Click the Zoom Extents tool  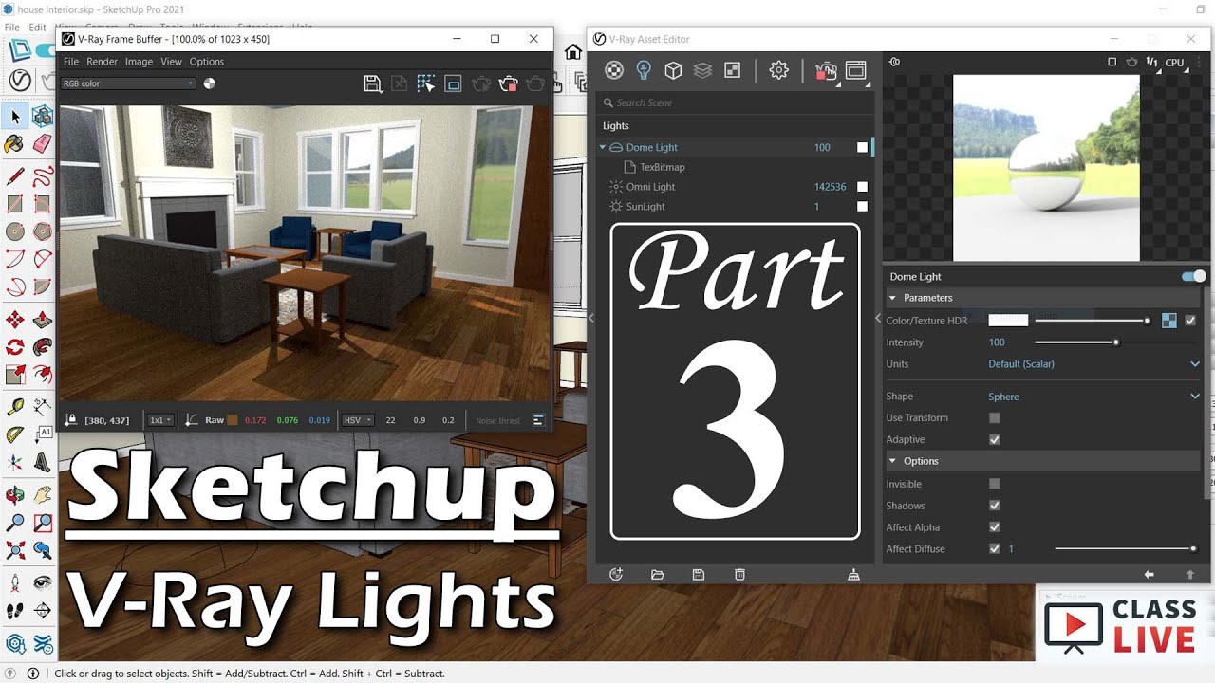(x=15, y=550)
